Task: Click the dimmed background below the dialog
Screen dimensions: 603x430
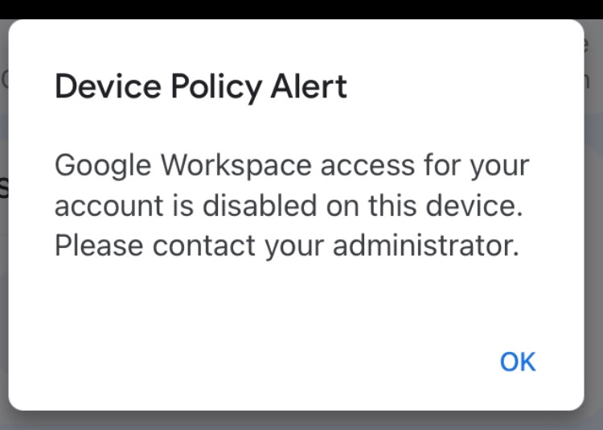Action: (301, 420)
